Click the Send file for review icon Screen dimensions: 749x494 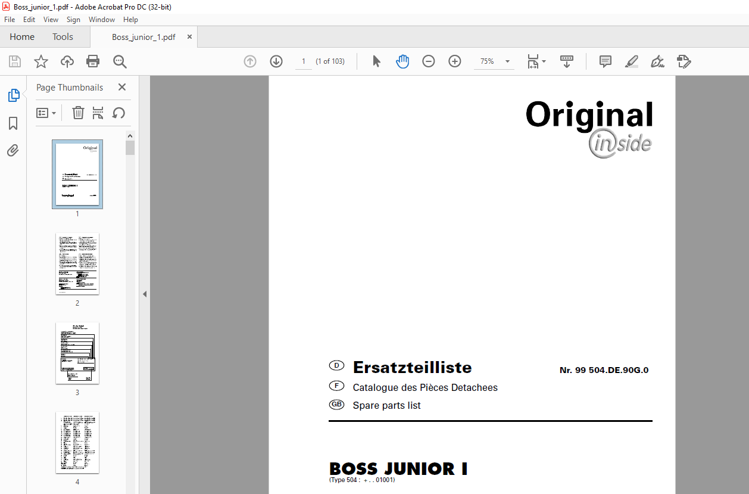tap(684, 61)
